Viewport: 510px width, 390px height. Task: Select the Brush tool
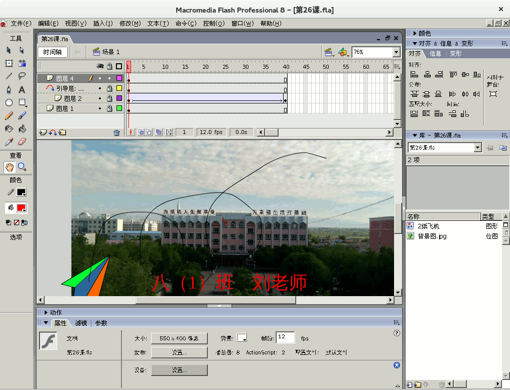coord(22,115)
